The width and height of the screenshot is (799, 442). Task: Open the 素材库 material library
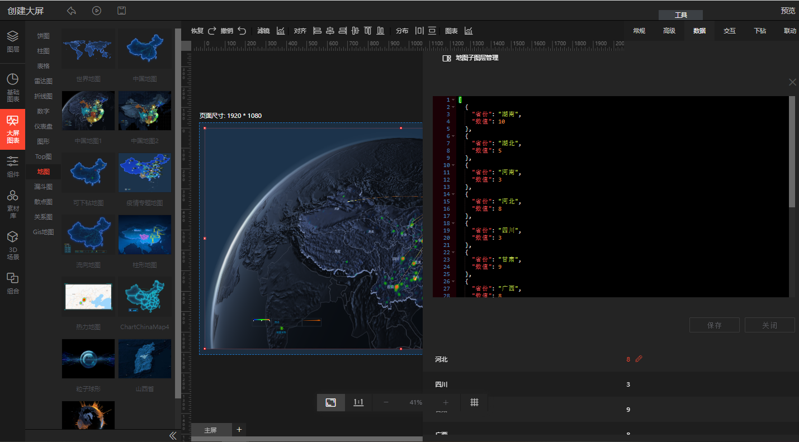(12, 204)
